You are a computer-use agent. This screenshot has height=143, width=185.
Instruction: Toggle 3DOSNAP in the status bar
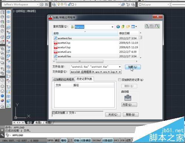97,140
